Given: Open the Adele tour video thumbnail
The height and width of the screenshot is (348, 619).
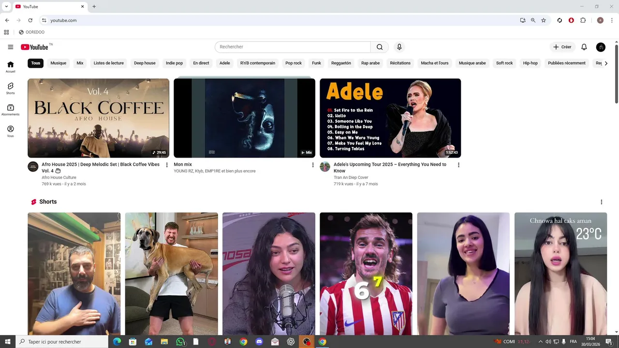Looking at the screenshot, I should point(390,118).
